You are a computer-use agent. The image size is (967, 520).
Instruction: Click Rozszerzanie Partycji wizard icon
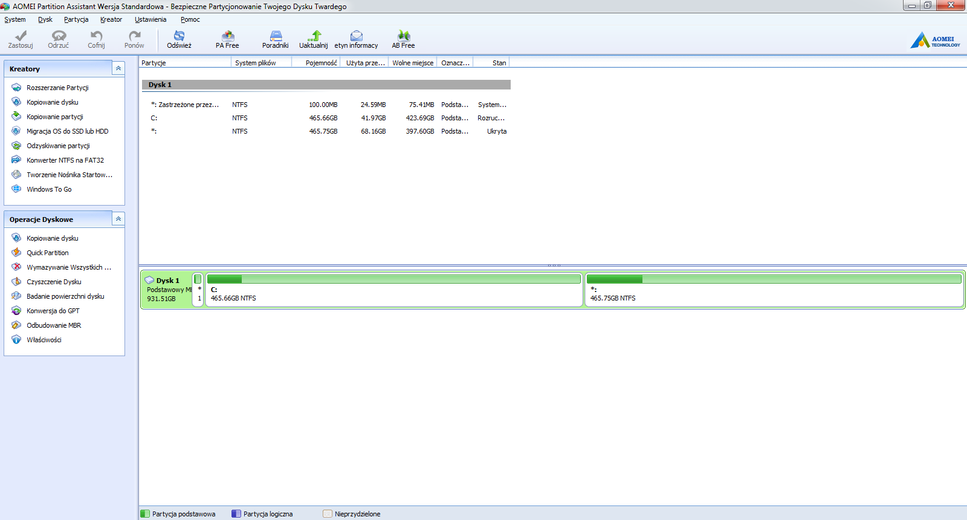click(16, 88)
